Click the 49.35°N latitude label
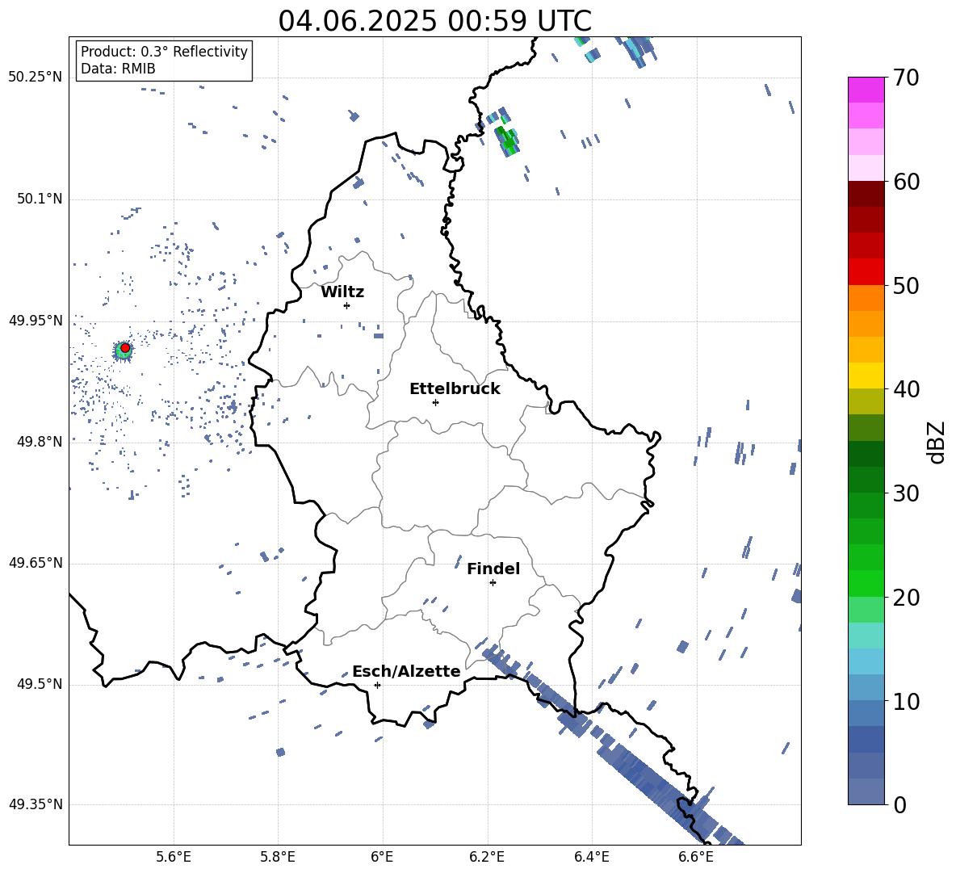Viewport: 956px width, 873px height. [36, 804]
